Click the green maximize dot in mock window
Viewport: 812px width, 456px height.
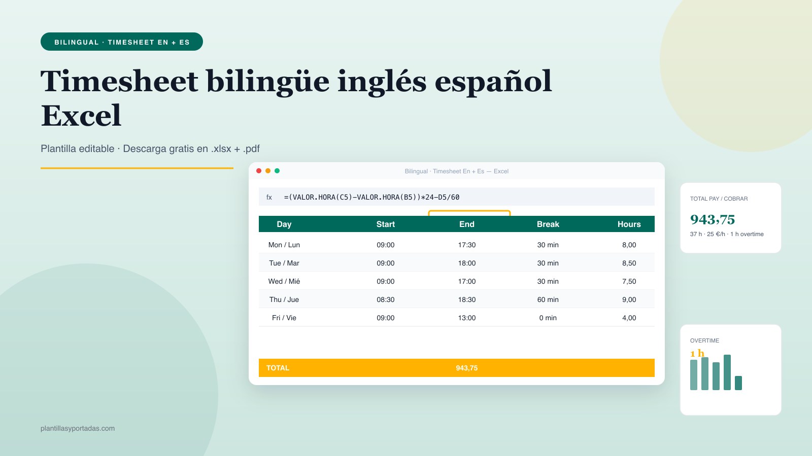pyautogui.click(x=277, y=171)
